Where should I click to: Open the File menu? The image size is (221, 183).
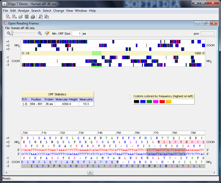6,11
